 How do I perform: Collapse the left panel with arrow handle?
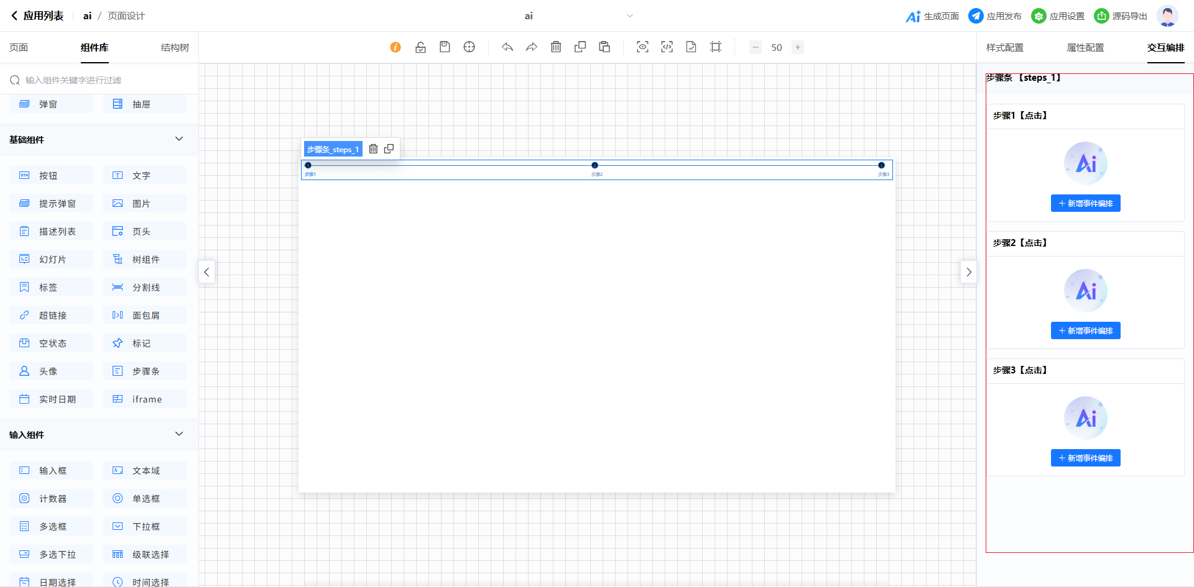click(x=206, y=272)
